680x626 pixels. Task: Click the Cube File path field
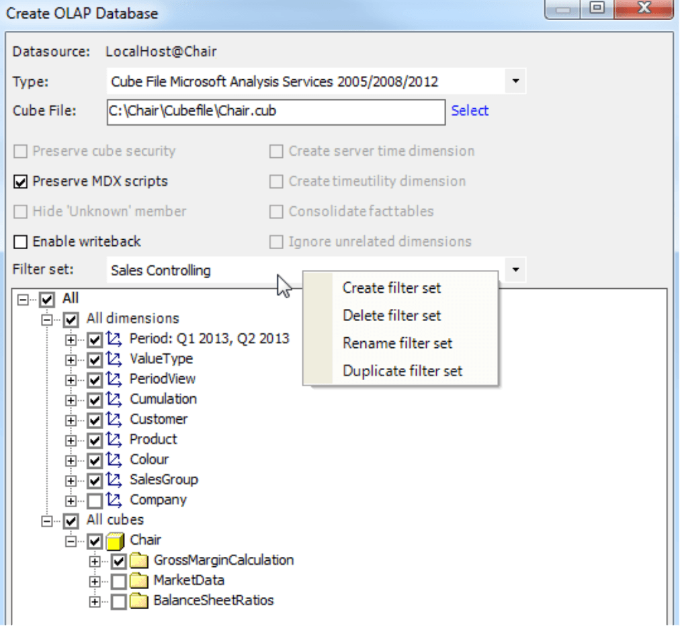click(275, 111)
